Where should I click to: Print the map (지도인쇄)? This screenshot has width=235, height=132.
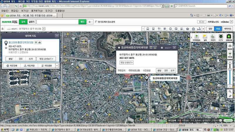coord(12,66)
